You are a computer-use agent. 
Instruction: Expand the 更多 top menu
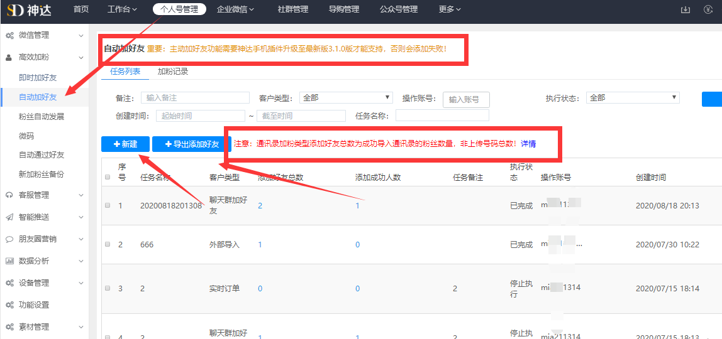450,9
